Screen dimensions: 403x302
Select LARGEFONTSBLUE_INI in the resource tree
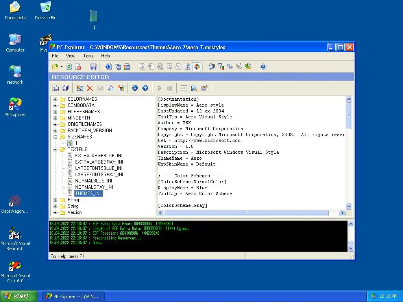coord(98,168)
